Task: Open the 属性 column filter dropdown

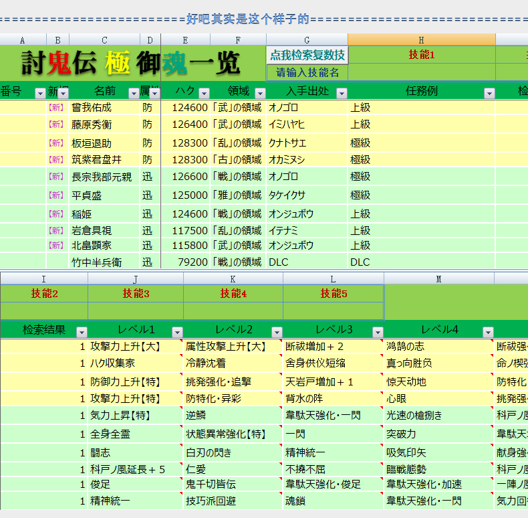Action: pos(155,93)
